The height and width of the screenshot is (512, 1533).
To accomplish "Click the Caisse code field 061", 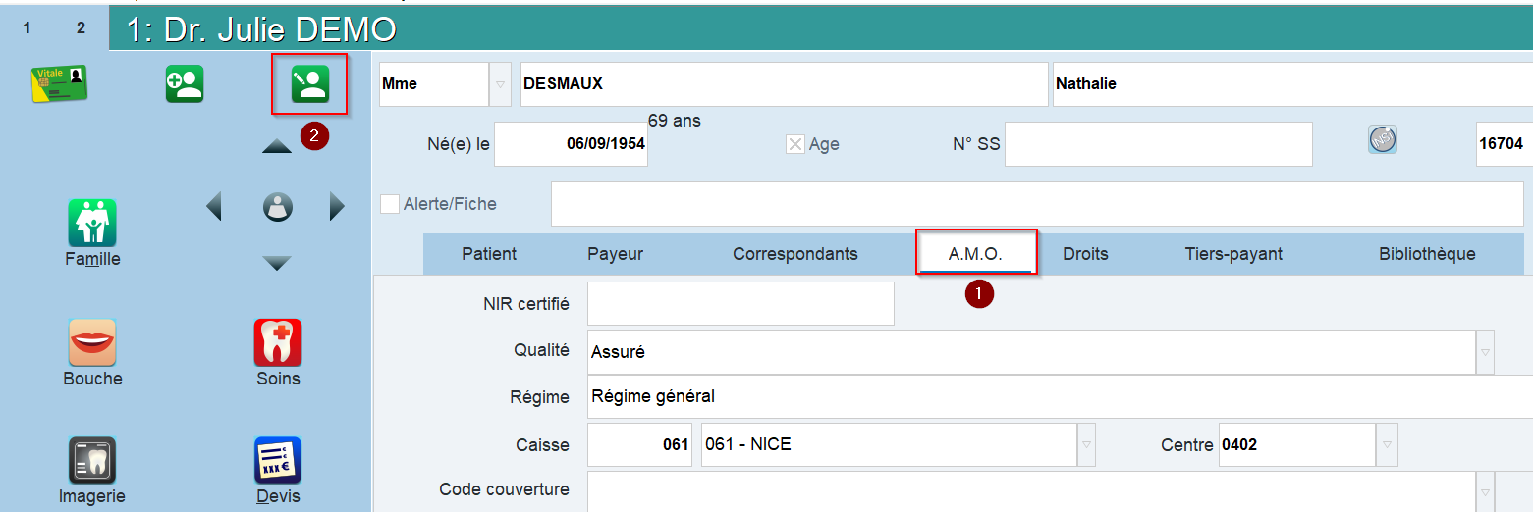I will (639, 445).
